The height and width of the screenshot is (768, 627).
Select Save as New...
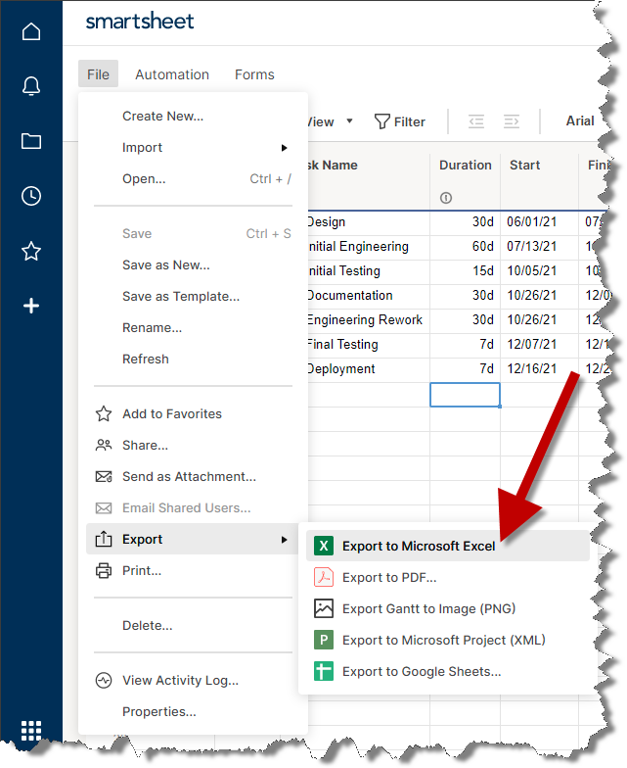(x=194, y=264)
